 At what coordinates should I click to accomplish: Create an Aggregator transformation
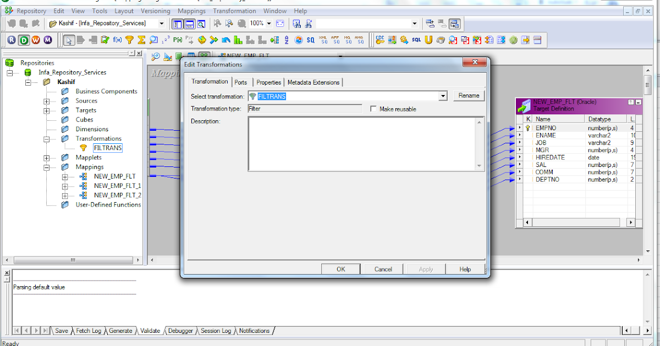coord(141,40)
